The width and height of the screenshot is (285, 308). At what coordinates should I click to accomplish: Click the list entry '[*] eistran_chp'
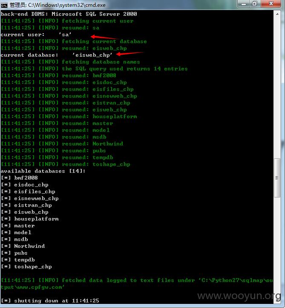pos(26,205)
